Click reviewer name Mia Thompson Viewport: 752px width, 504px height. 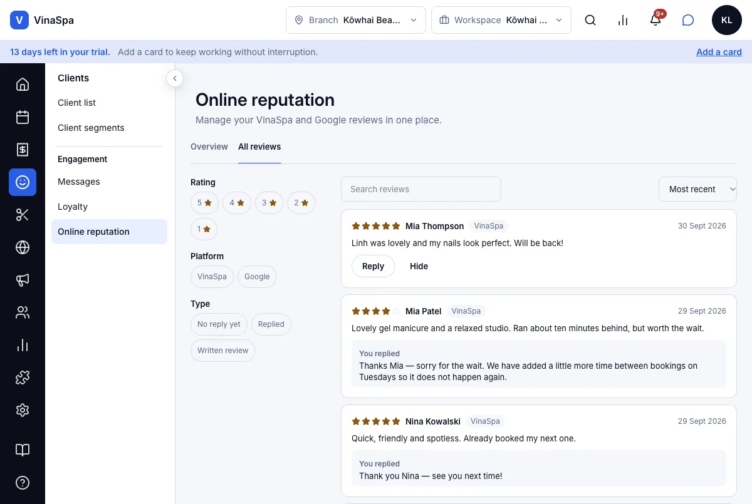(x=434, y=226)
